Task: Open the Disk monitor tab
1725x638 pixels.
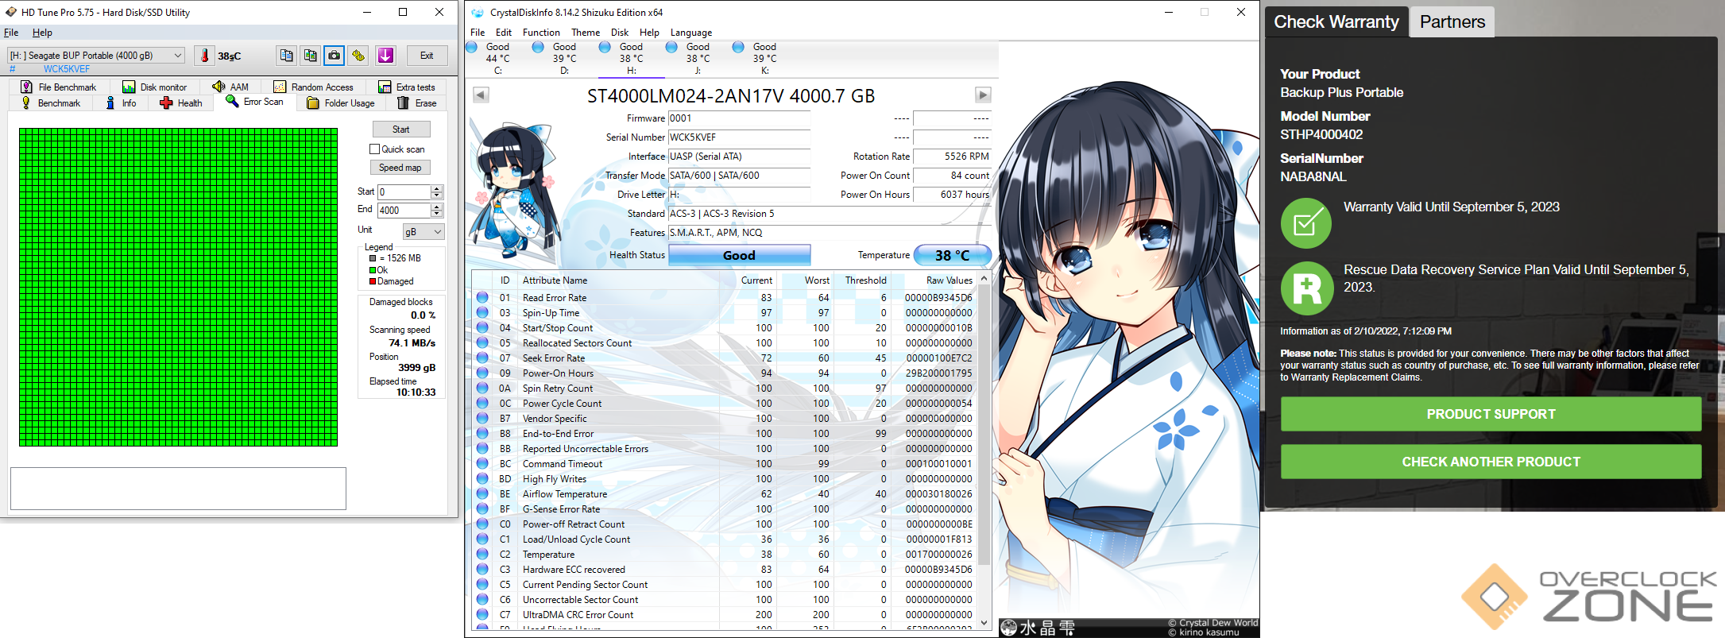Action: (x=155, y=87)
